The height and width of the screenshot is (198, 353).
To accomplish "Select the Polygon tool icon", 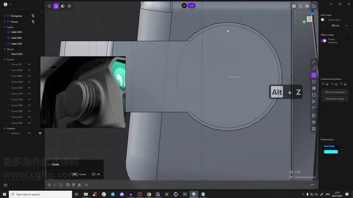I will click(314, 82).
